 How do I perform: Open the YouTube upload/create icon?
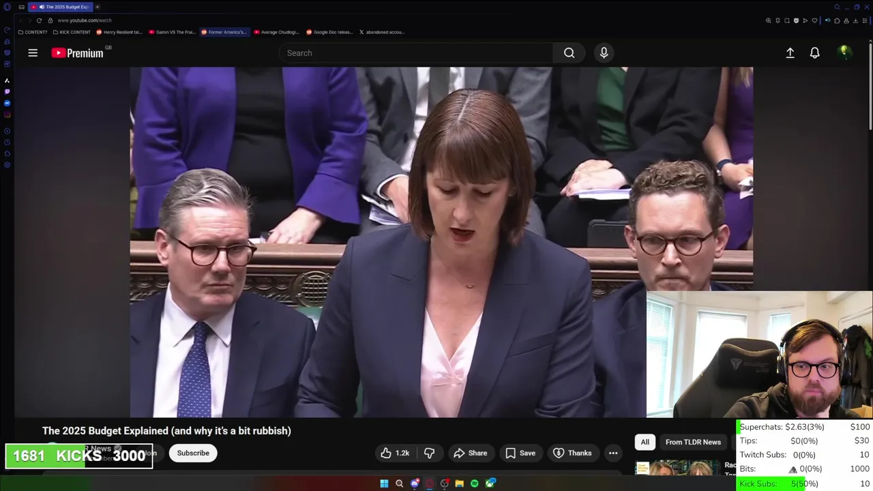point(790,53)
